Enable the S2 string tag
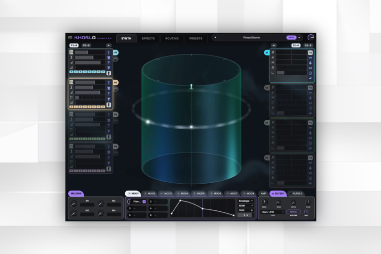This screenshot has width=381, height=254. tap(267, 88)
